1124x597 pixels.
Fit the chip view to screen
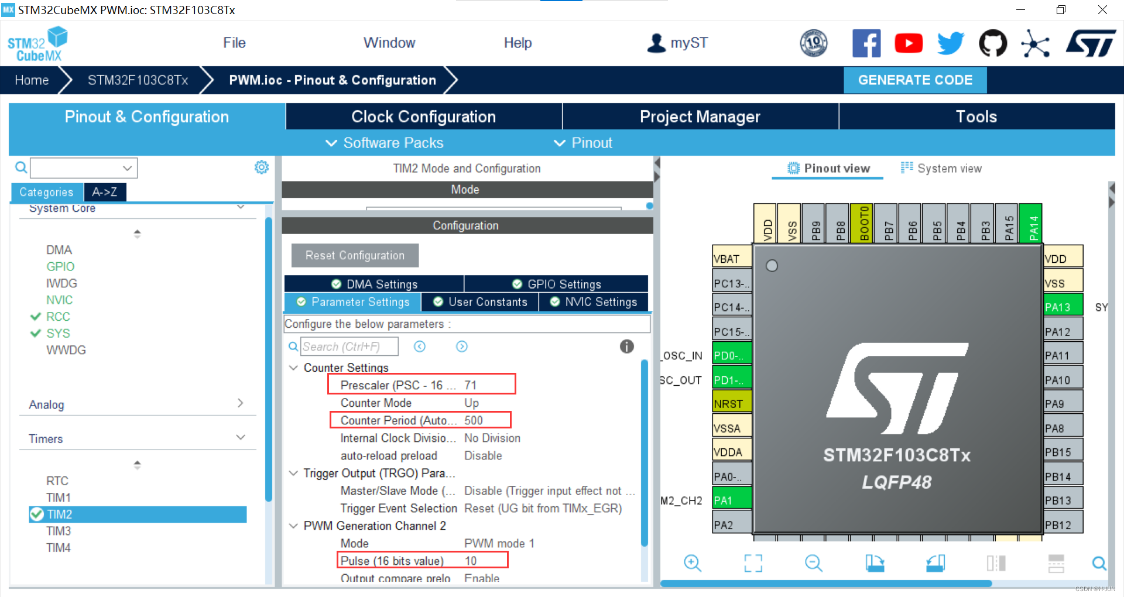pyautogui.click(x=753, y=563)
